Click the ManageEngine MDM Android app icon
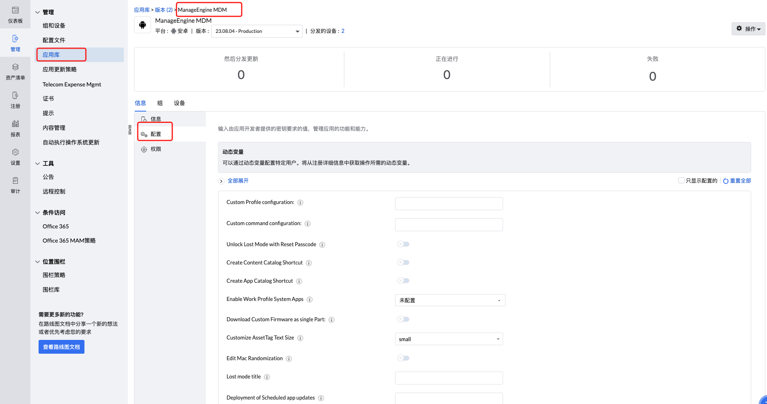767x404 pixels. 143,25
